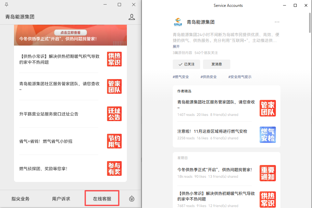
Task: Open the three-dot more options menu
Action: (277, 22)
